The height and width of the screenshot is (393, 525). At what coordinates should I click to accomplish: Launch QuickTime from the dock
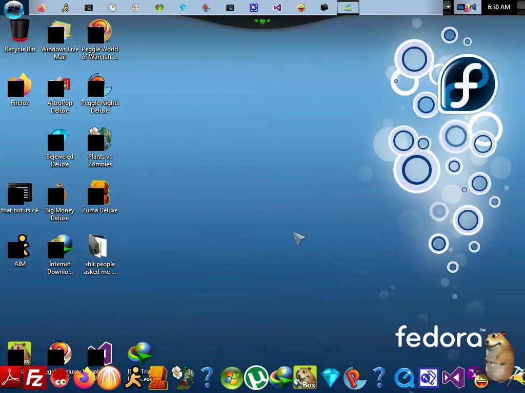404,378
